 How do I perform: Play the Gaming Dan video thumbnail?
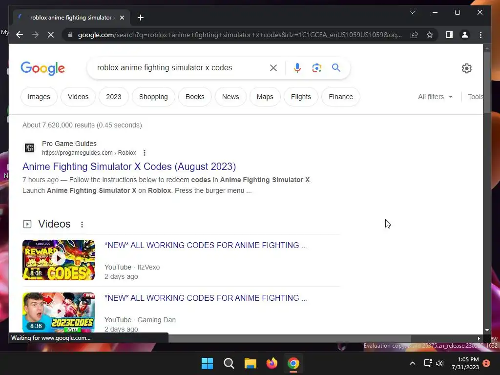[x=59, y=312]
